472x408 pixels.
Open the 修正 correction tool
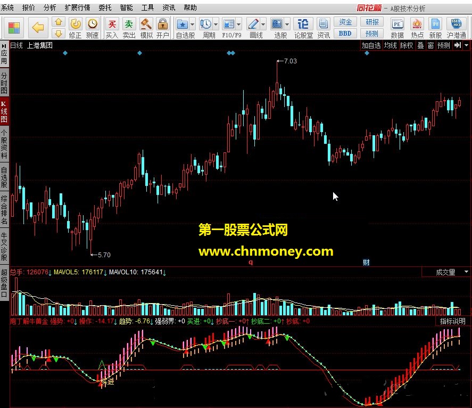(75, 28)
